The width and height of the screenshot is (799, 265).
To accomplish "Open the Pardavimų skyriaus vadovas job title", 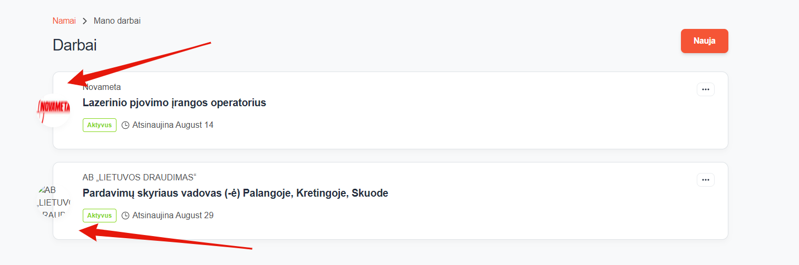I will 235,193.
